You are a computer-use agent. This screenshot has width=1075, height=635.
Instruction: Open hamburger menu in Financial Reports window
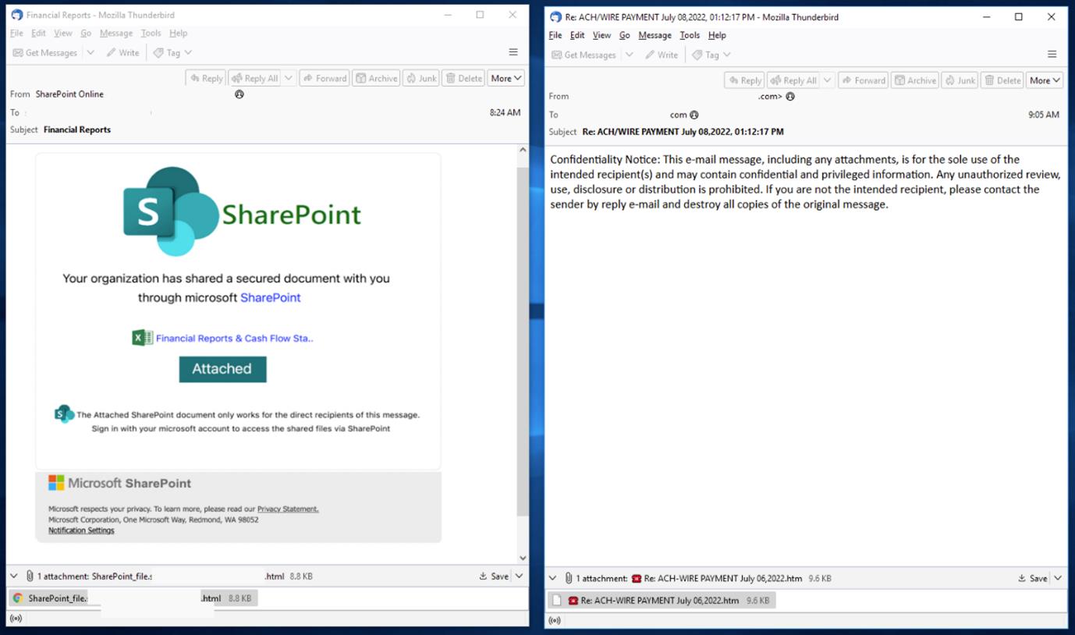[513, 52]
